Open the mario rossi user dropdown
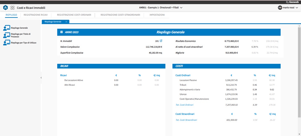The image size is (301, 136). [x=297, y=8]
